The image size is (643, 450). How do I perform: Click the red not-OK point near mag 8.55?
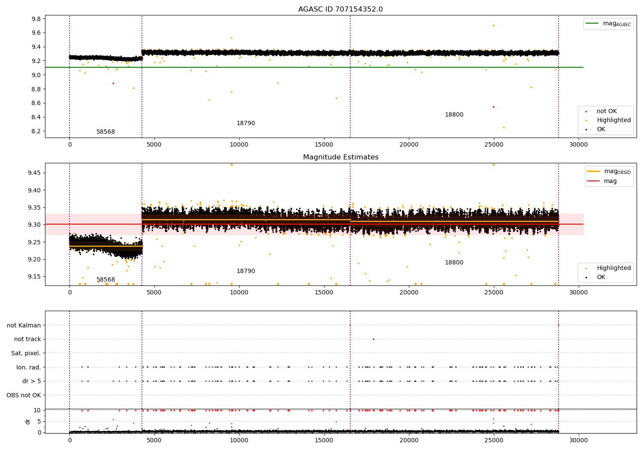tap(493, 107)
